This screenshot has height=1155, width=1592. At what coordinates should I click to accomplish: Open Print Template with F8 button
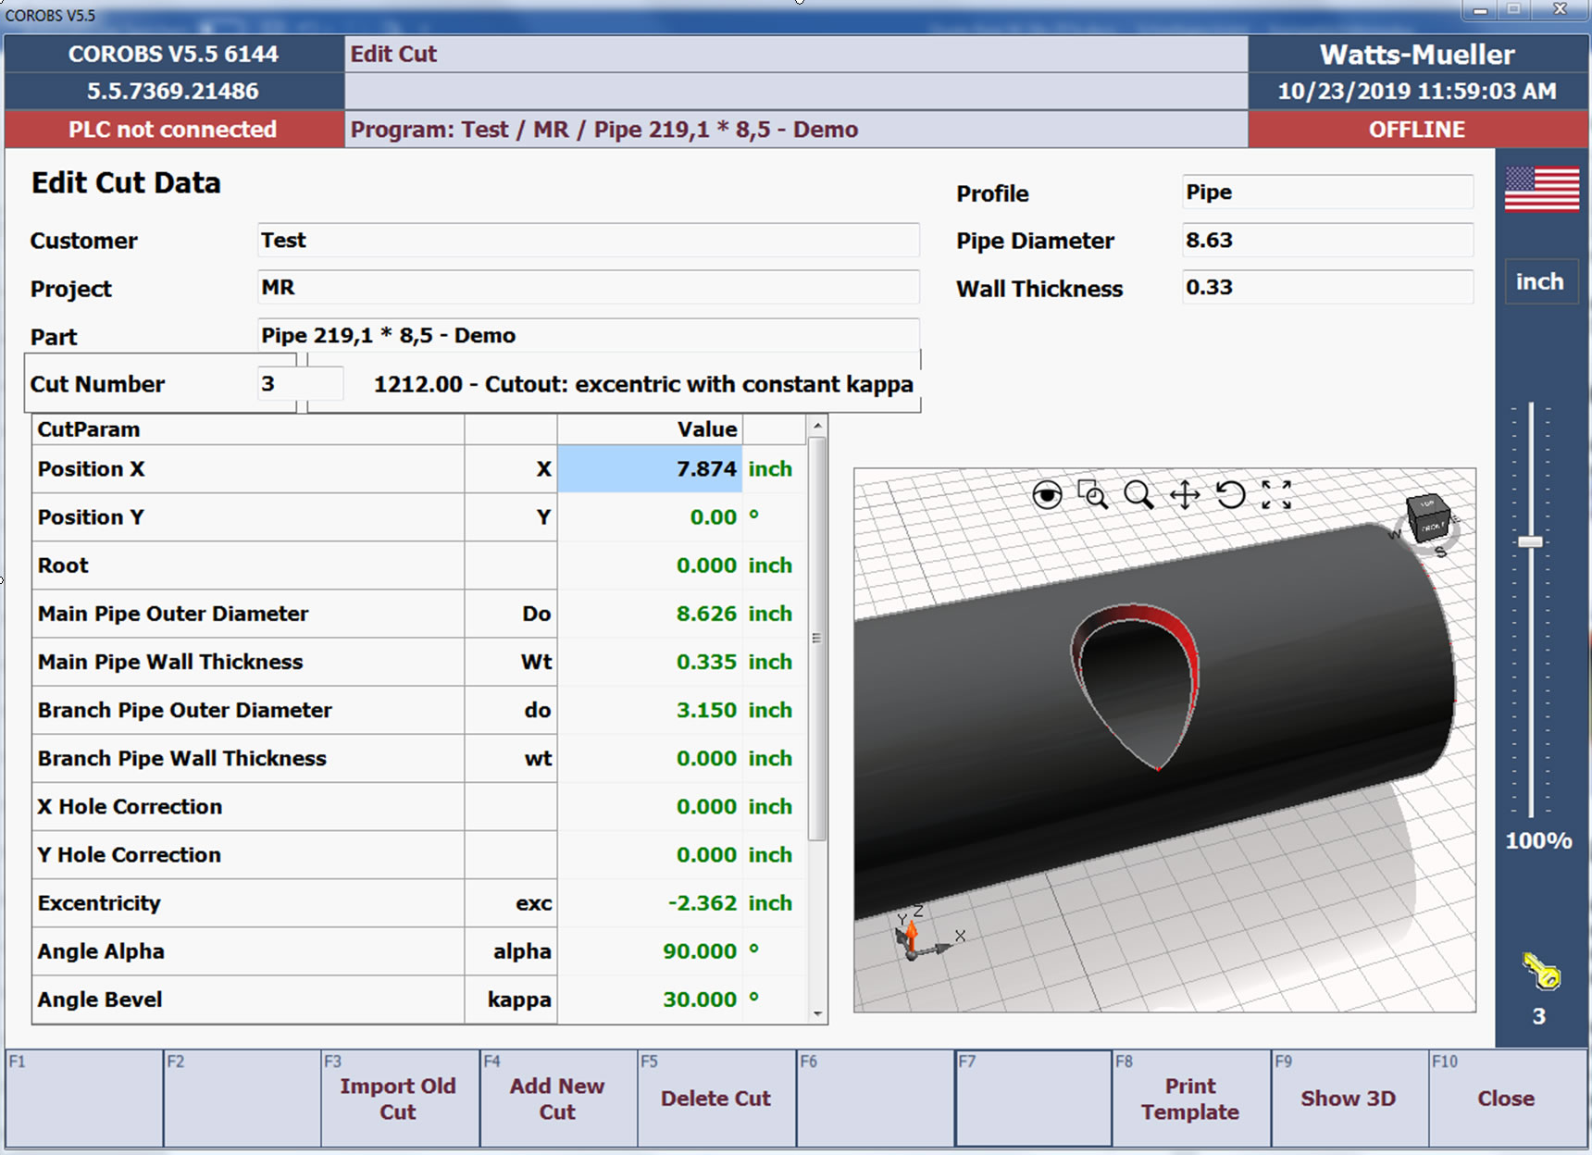[x=1190, y=1099]
